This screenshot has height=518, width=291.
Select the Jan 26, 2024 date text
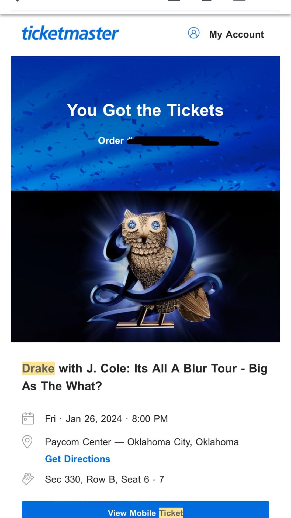click(x=94, y=419)
